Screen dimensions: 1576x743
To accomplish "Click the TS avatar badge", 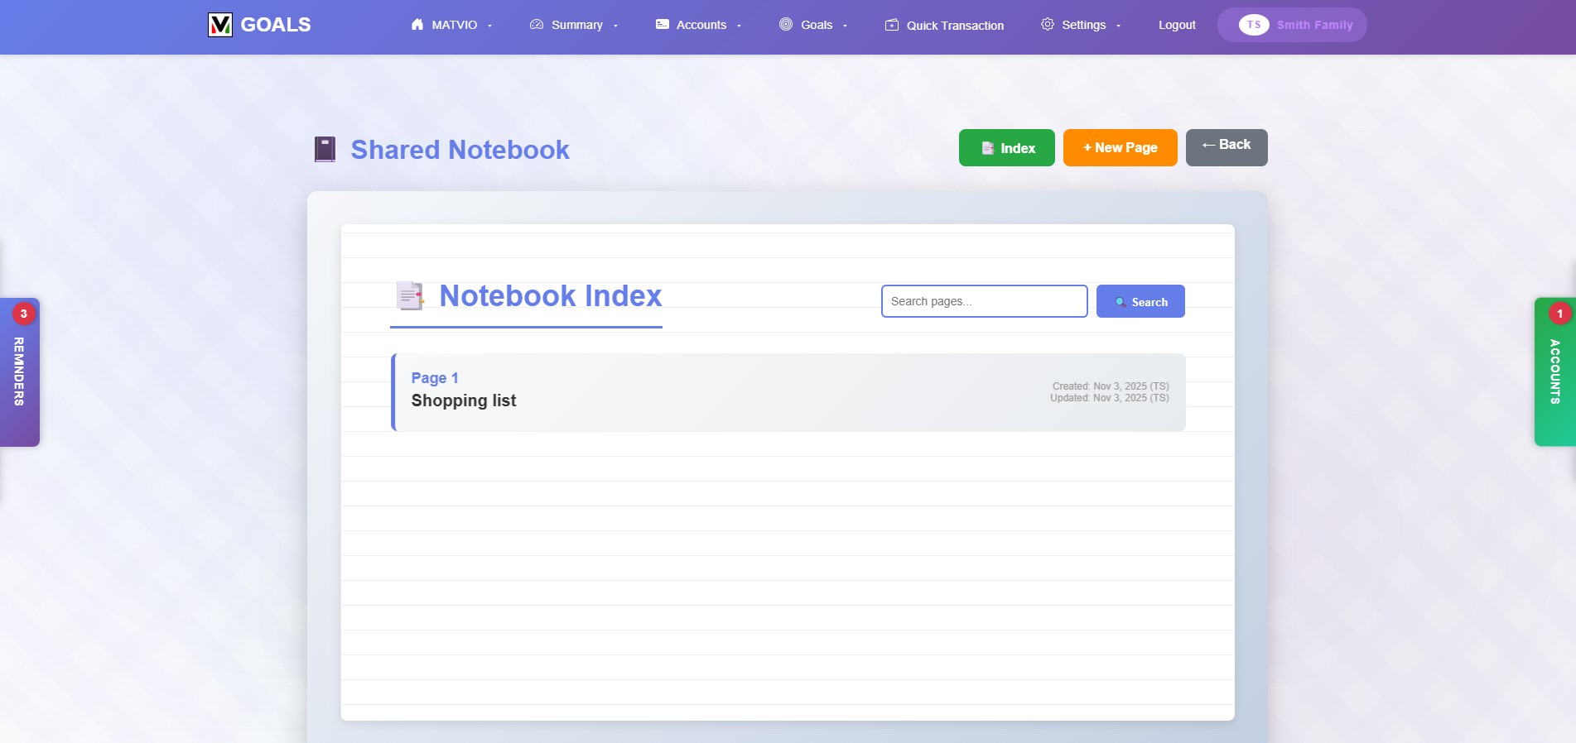I will (x=1254, y=25).
